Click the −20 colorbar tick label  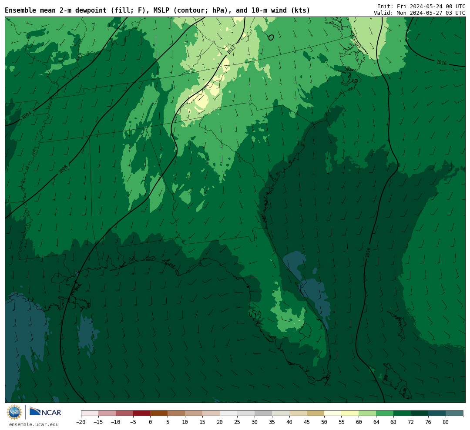pyautogui.click(x=81, y=422)
